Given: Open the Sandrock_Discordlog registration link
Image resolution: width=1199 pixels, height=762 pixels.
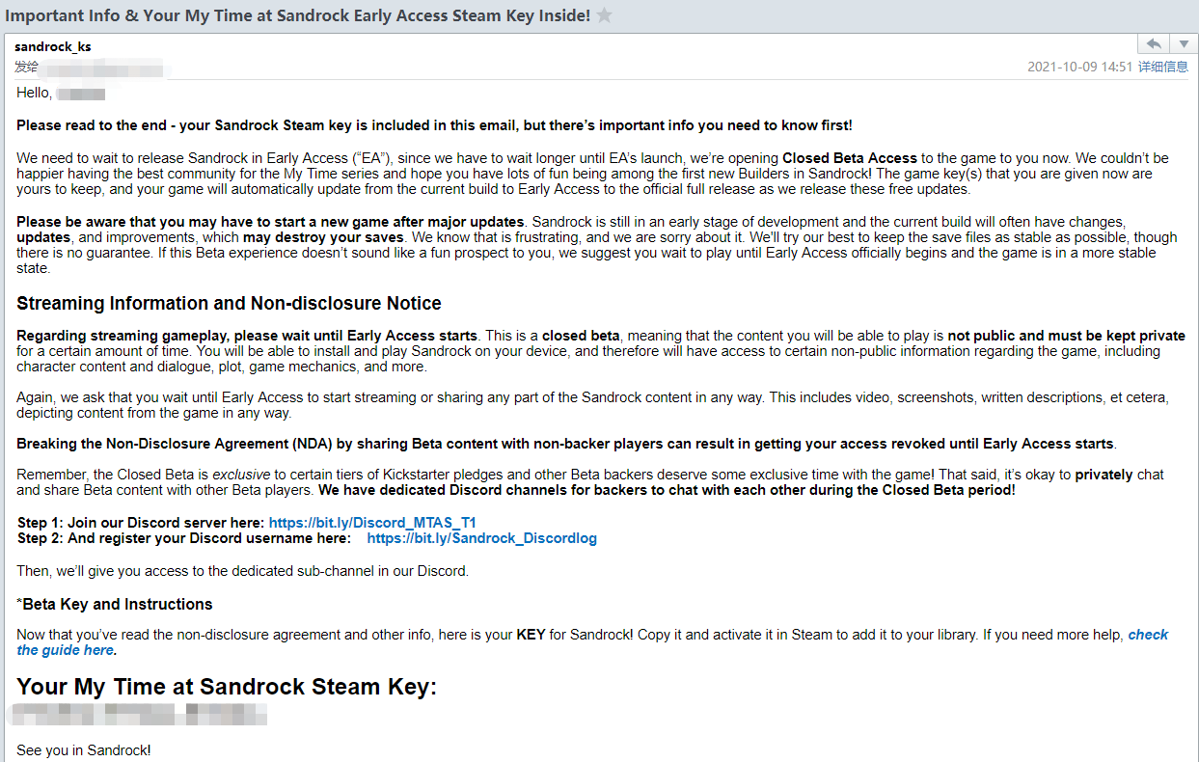Looking at the screenshot, I should click(x=481, y=538).
